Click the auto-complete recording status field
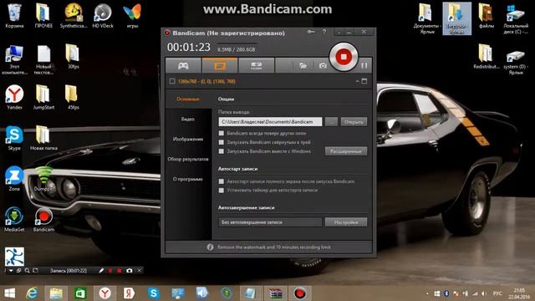The height and width of the screenshot is (301, 535). tap(270, 222)
